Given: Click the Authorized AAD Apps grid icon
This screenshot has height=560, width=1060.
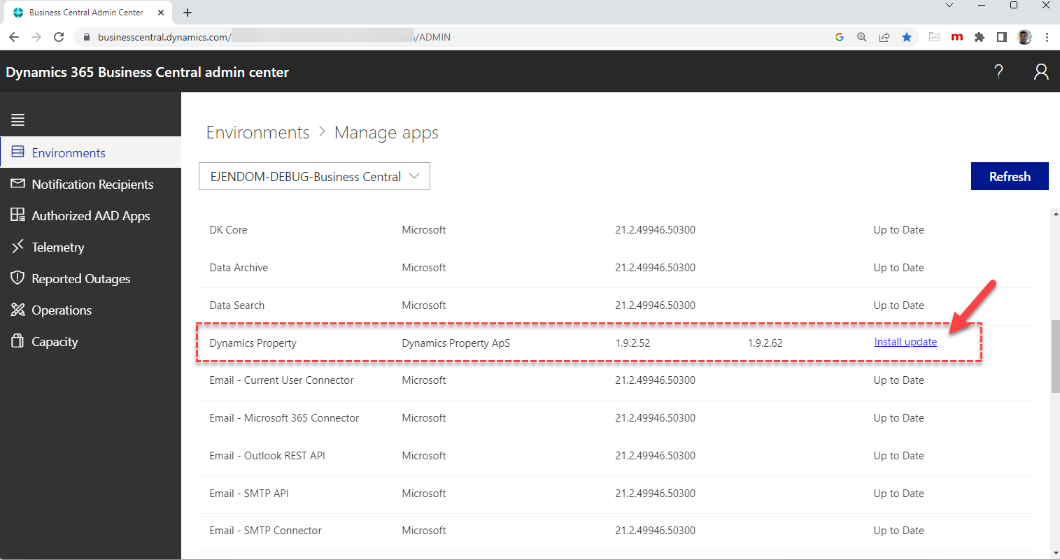Looking at the screenshot, I should [x=17, y=215].
